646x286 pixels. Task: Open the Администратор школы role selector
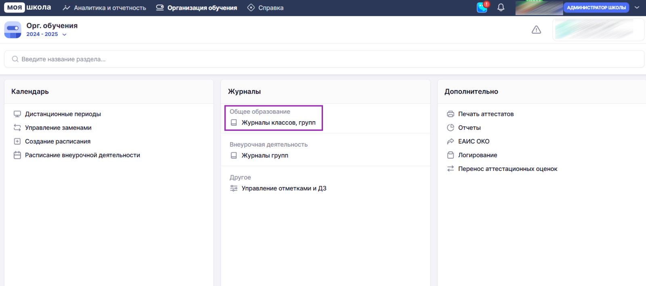pyautogui.click(x=596, y=8)
